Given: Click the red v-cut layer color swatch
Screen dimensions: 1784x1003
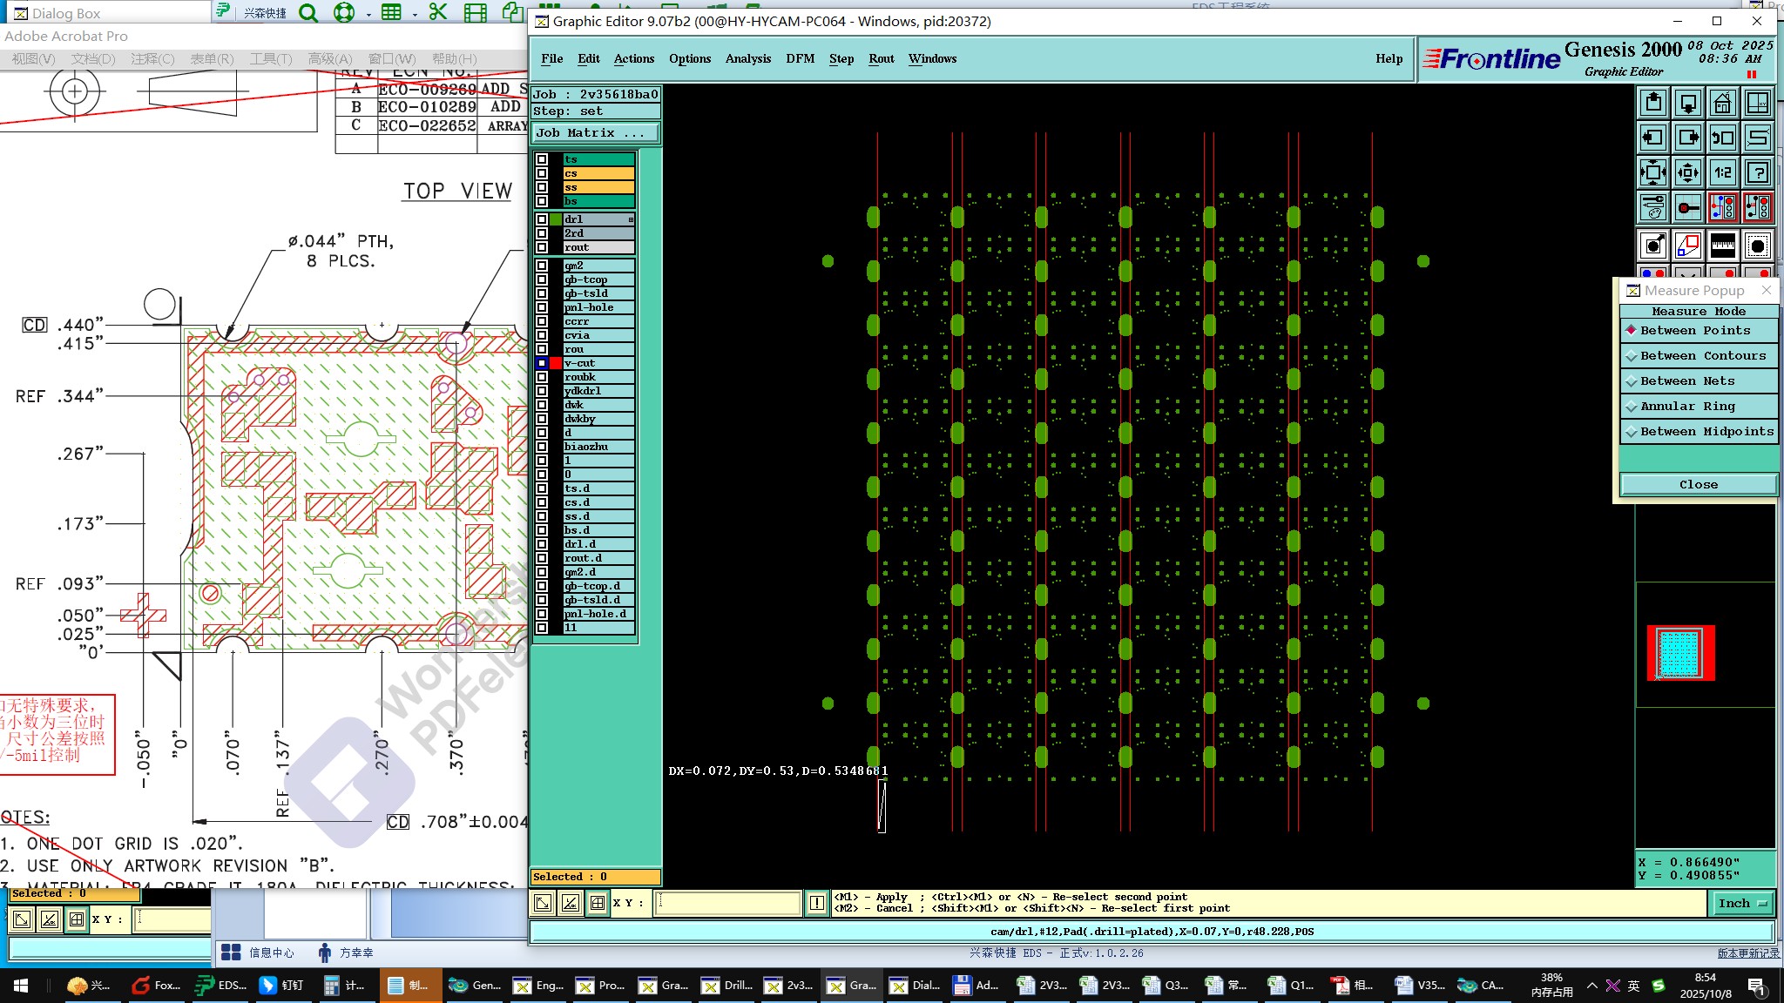Looking at the screenshot, I should (556, 363).
